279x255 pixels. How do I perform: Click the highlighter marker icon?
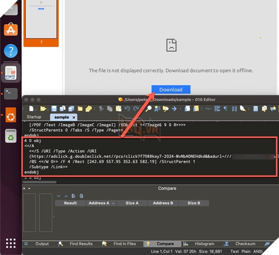[243, 109]
